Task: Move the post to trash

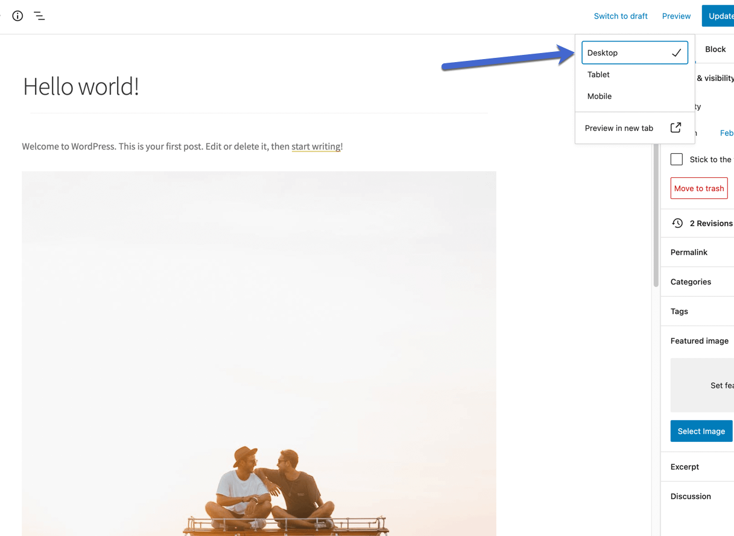Action: tap(698, 188)
